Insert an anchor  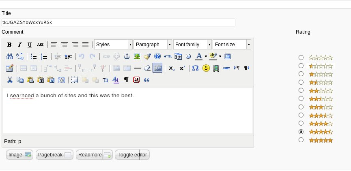tap(127, 56)
